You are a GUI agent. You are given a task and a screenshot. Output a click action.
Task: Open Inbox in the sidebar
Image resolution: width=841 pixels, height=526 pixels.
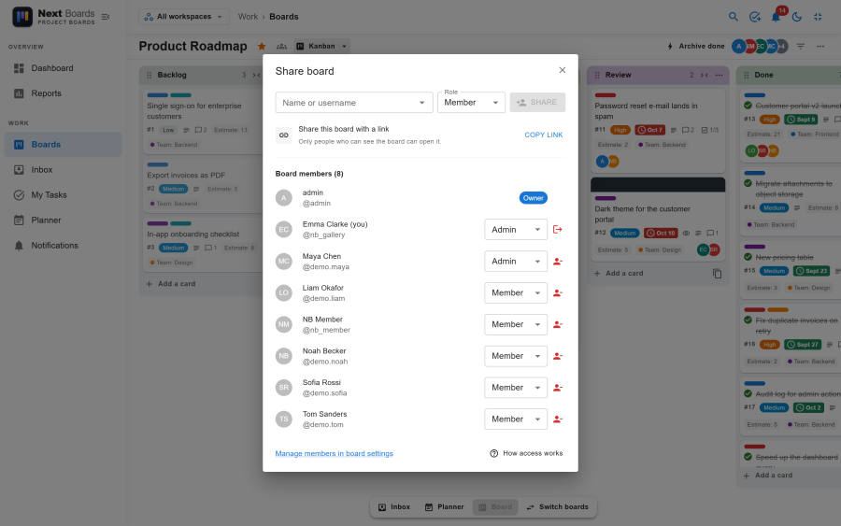(64, 169)
